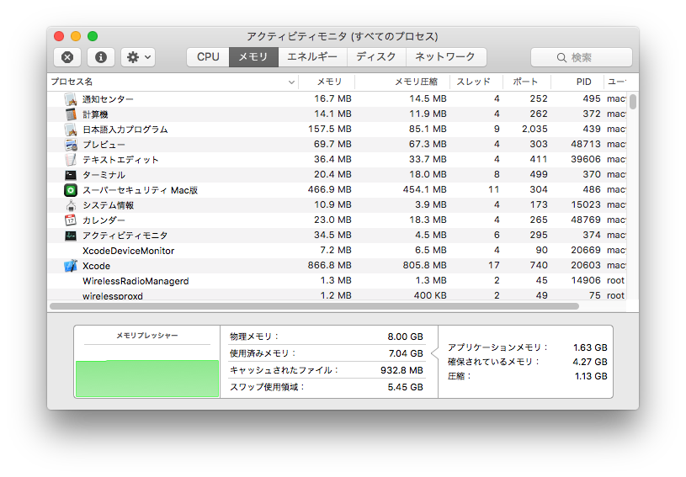Click the 使用済みメモリ 7.04 GB value
The image size is (686, 477).
tap(406, 353)
